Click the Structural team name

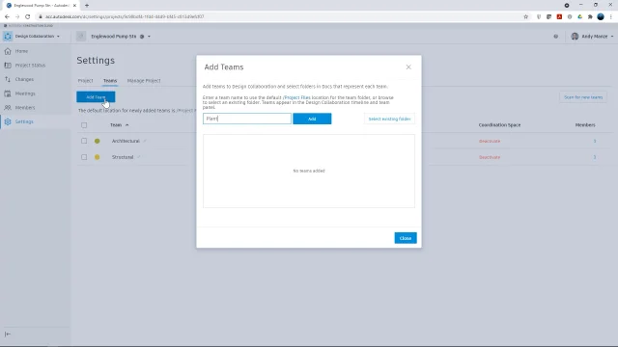point(123,157)
